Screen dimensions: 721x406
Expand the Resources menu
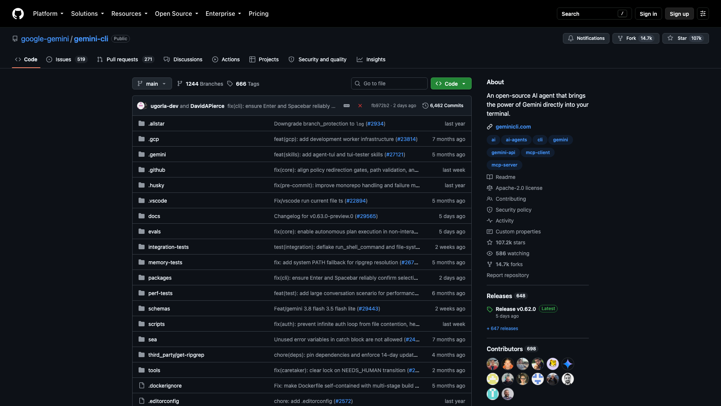coord(129,14)
